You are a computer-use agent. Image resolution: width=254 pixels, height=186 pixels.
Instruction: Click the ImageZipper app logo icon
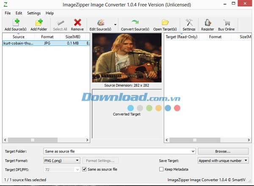[6, 4]
